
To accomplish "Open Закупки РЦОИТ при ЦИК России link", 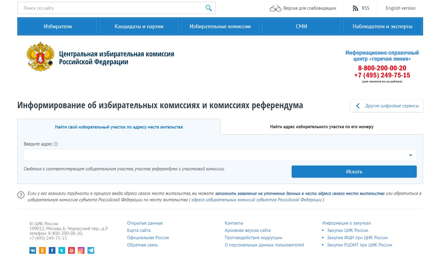I will click(359, 245).
